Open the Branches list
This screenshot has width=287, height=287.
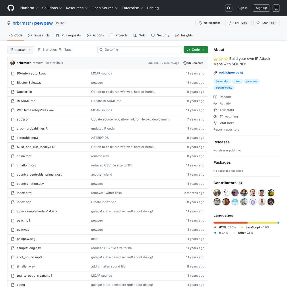tap(47, 50)
